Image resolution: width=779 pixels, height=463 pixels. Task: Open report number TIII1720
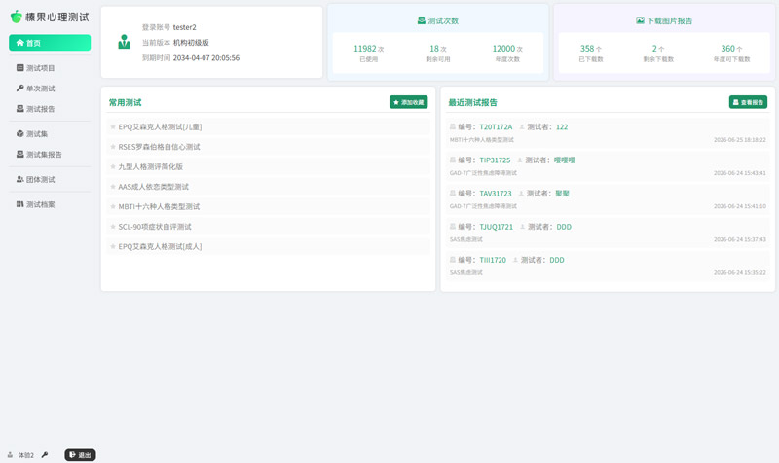coord(493,260)
